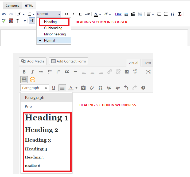
Task: Toggle italic in the Blogger toolbar
Action: click(73, 14)
